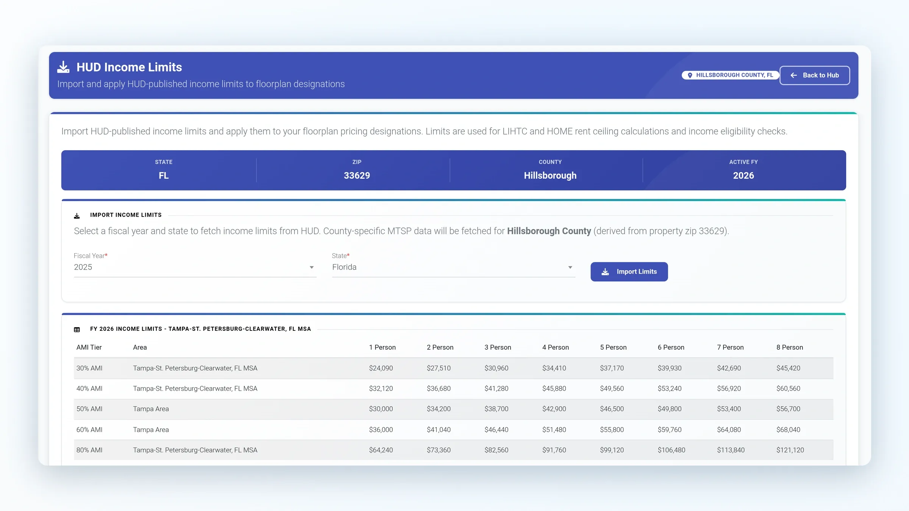This screenshot has width=909, height=511.
Task: Click the $41,040 cell in 60% AMI row
Action: [439, 430]
